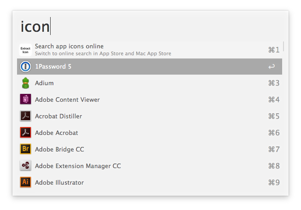
Task: Click the 1Password 5 app icon
Action: [x=25, y=66]
